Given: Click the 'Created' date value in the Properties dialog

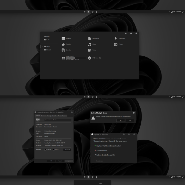Looking at the screenshot, I should 53,140.
